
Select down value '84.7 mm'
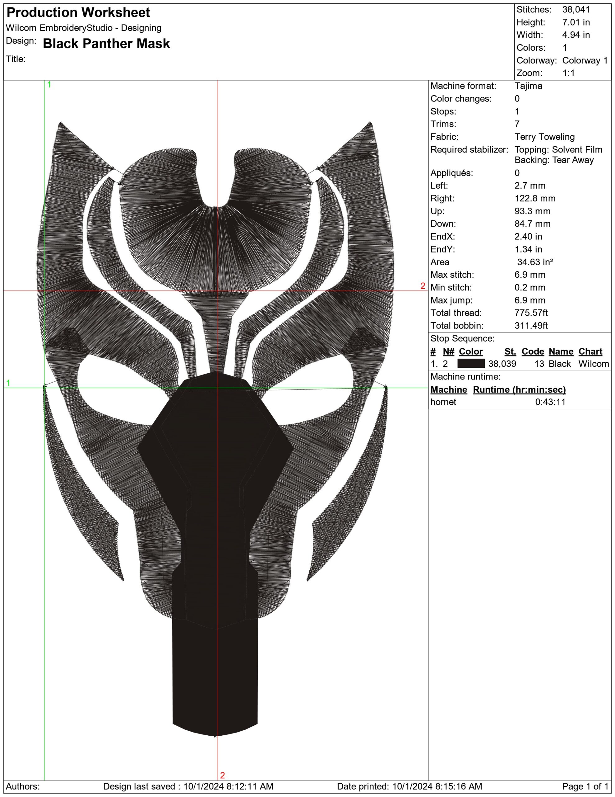point(533,224)
